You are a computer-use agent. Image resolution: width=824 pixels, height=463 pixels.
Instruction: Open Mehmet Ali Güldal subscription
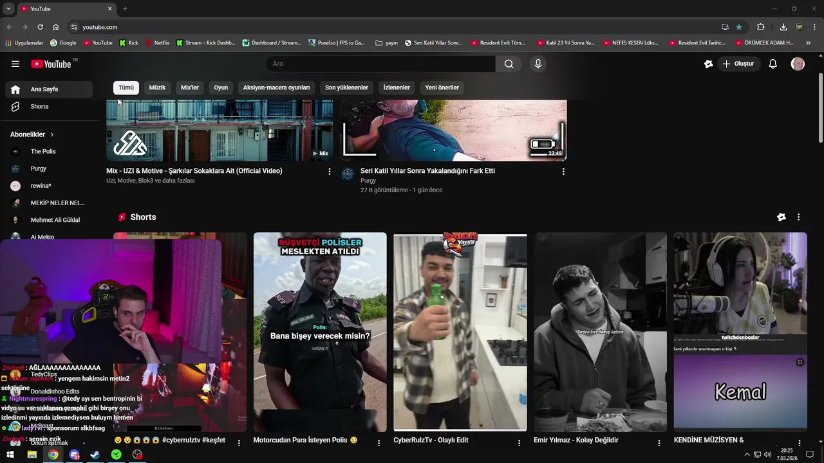coord(49,220)
